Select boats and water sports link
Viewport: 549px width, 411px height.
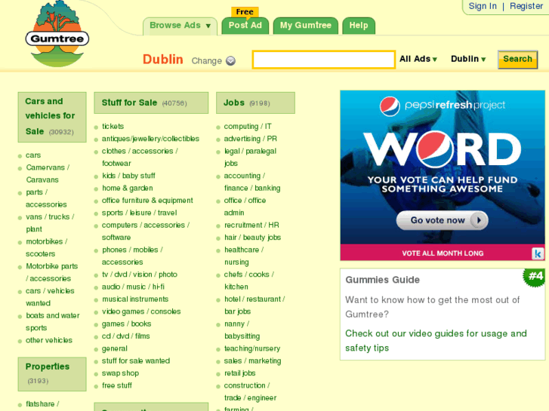coord(53,321)
